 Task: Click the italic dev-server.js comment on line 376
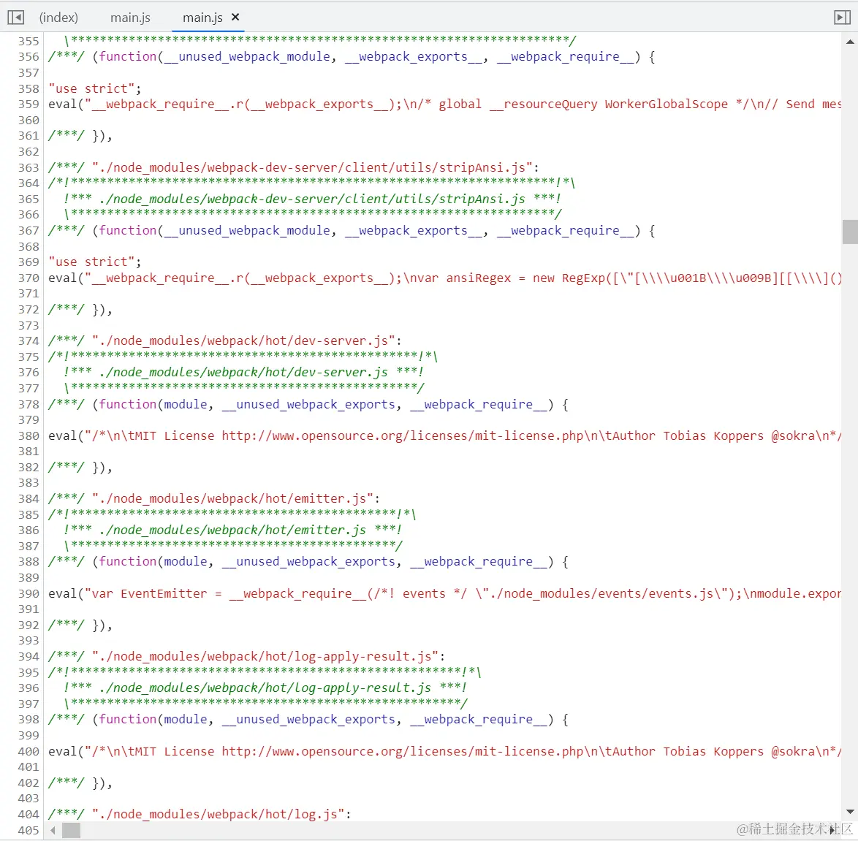pyautogui.click(x=243, y=373)
